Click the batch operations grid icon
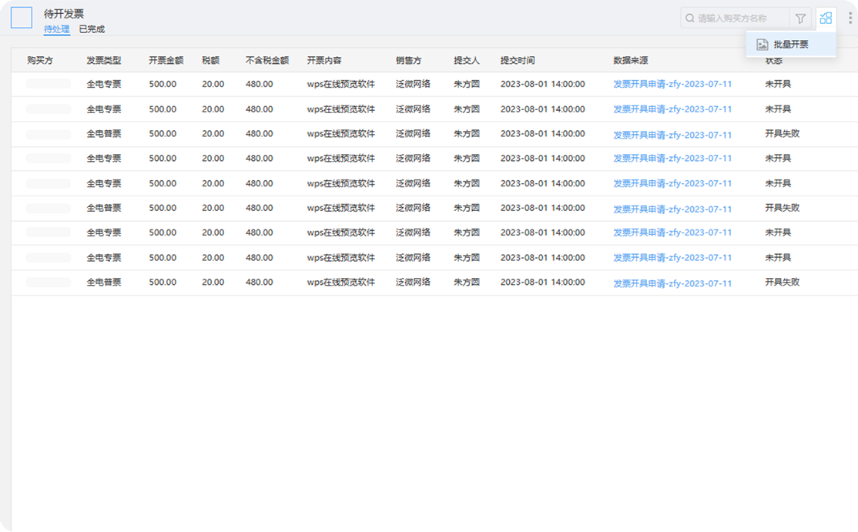Screen dimensions: 858x532 coord(826,18)
